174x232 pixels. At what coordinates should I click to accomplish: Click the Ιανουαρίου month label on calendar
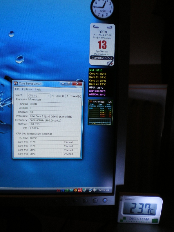tap(102, 58)
